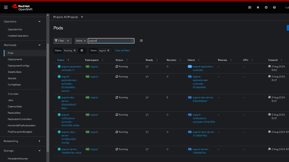Open pod argocd-applicationset-controller-5f7d6d48fb-bdmxm
This screenshot has height=162, width=289.
tap(69, 84)
